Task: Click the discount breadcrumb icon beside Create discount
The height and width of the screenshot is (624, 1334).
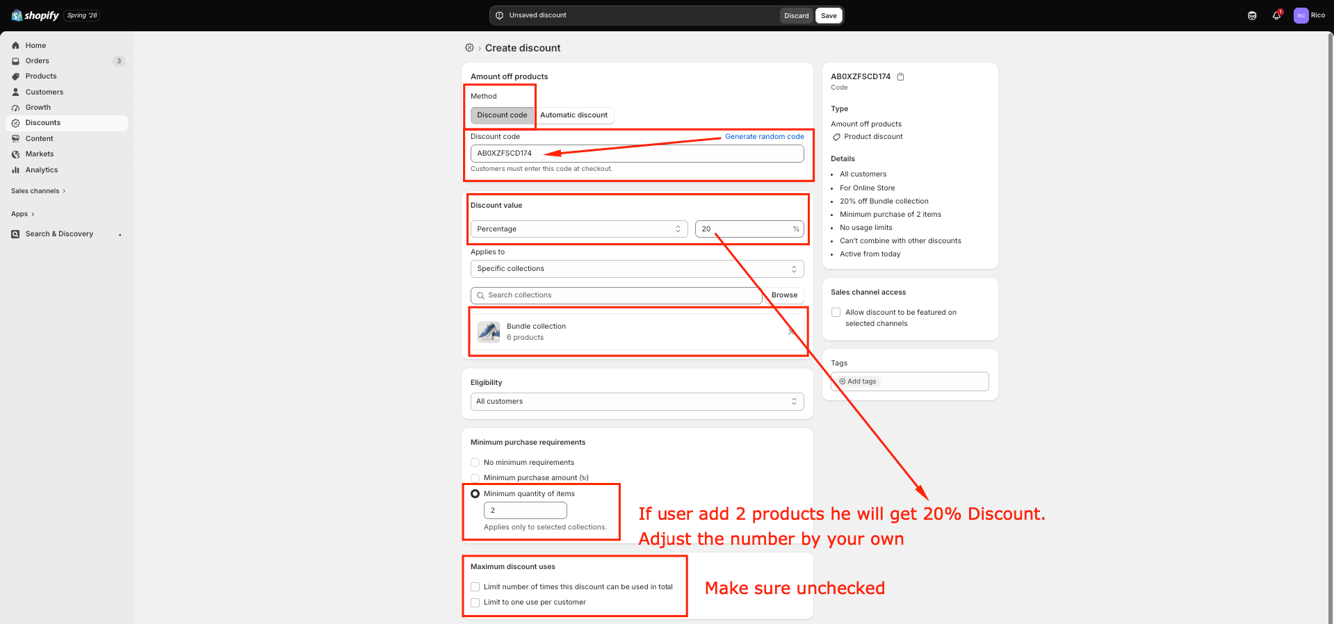Action: pos(469,47)
